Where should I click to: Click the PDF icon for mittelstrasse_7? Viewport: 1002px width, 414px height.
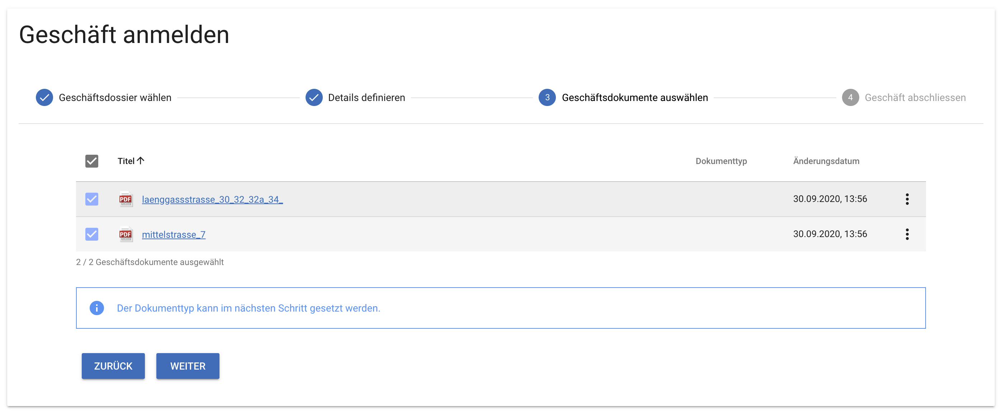click(x=126, y=234)
